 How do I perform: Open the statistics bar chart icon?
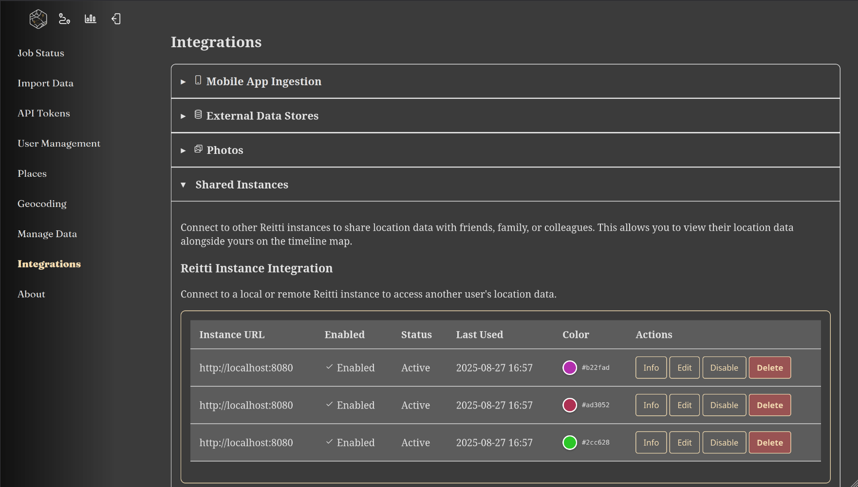pyautogui.click(x=91, y=19)
